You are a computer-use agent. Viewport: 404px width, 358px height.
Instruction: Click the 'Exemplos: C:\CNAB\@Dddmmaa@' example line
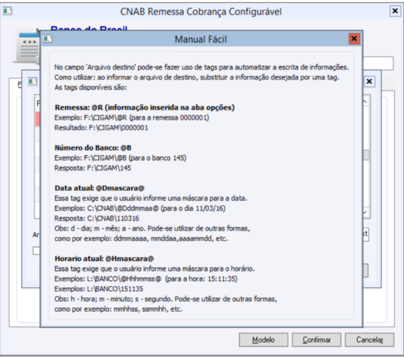click(140, 208)
